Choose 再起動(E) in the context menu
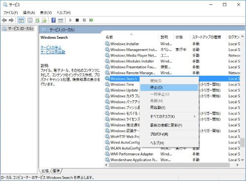Image resolution: width=246 pixels, height=181 pixels. click(x=169, y=108)
